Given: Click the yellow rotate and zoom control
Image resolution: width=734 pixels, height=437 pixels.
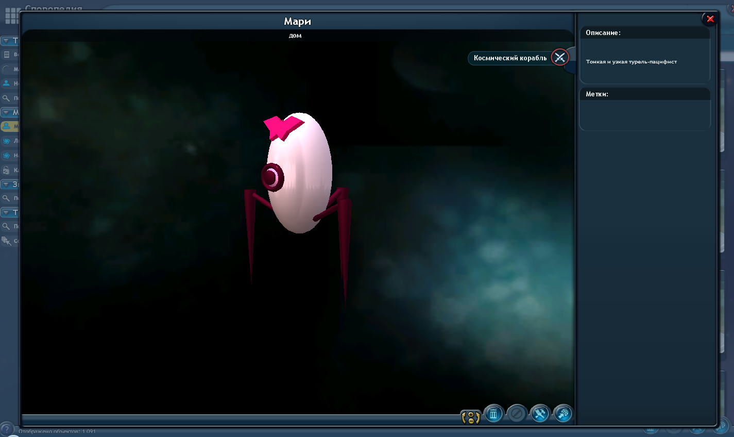Looking at the screenshot, I should [471, 417].
